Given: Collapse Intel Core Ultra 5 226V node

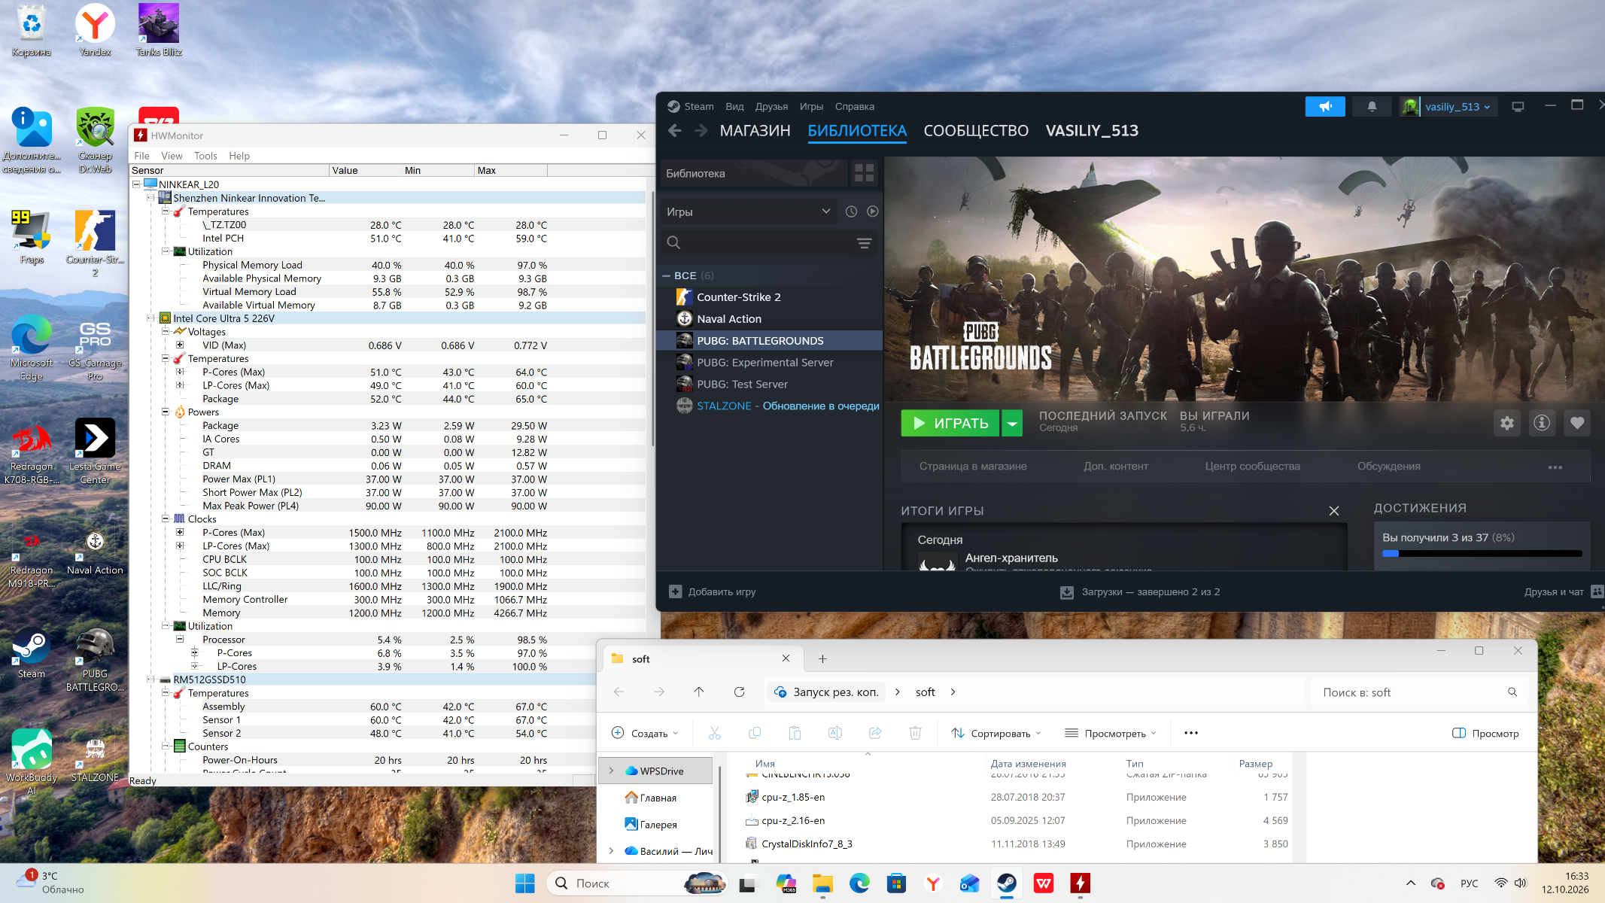Looking at the screenshot, I should pyautogui.click(x=150, y=318).
